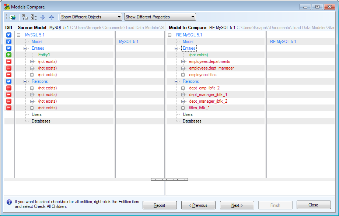Go back with the Previous button
The image size is (339, 216).
point(198,205)
